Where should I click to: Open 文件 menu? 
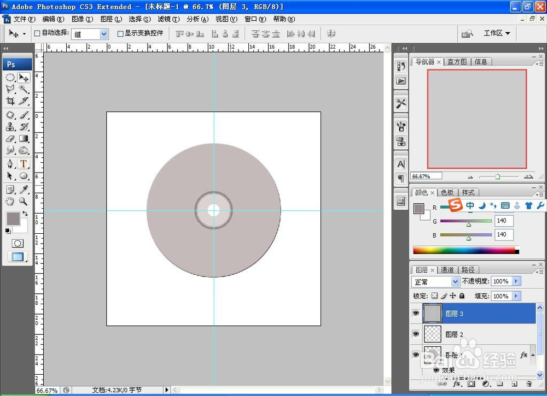(24, 19)
